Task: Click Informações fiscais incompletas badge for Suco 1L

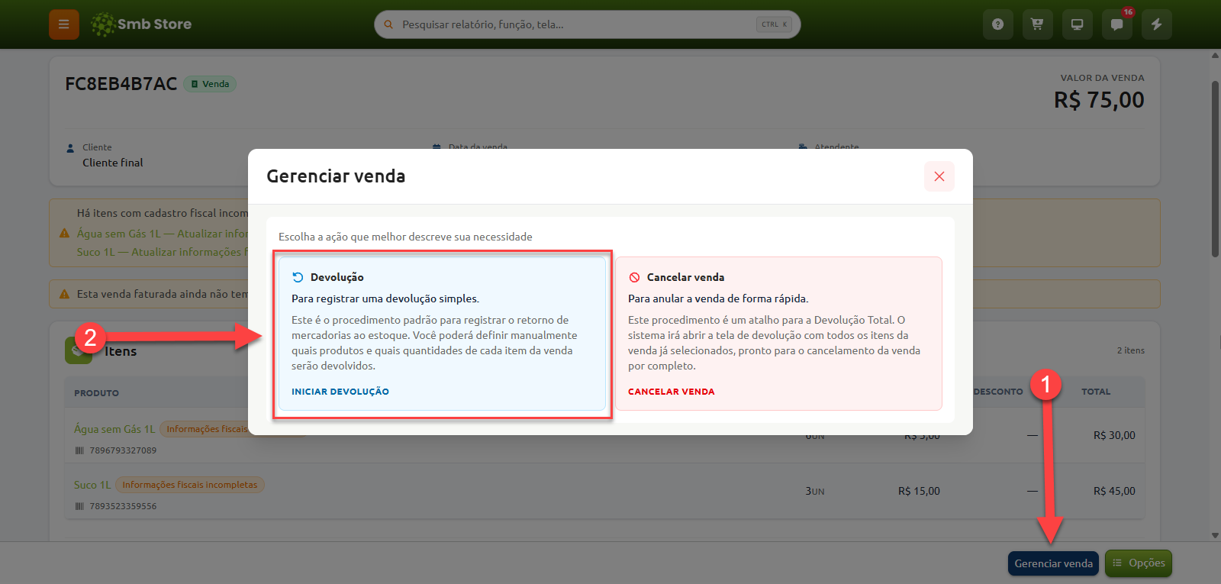Action: pyautogui.click(x=190, y=485)
